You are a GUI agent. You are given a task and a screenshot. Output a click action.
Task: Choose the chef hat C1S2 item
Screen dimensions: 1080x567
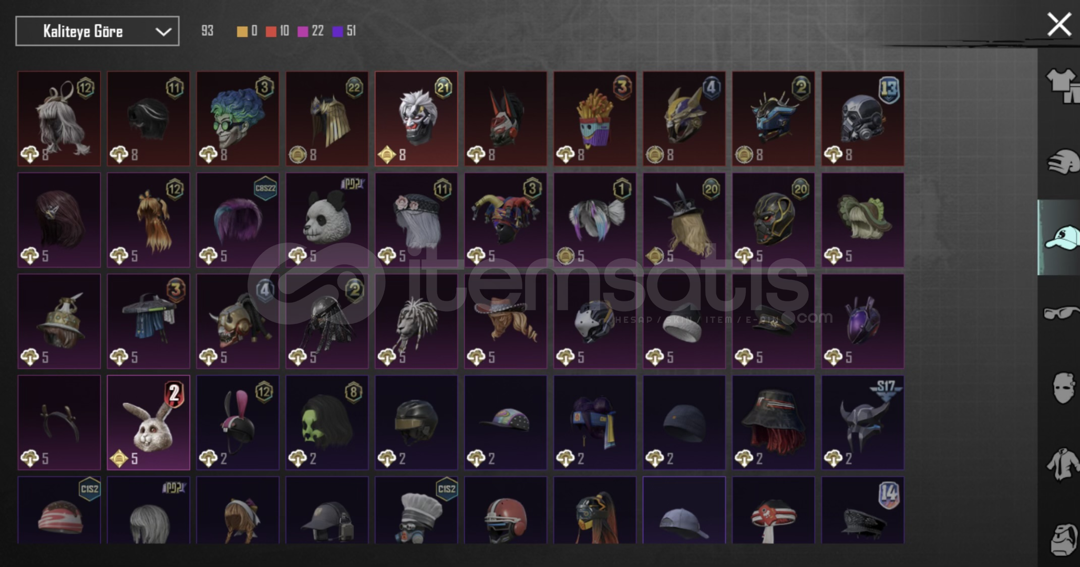pyautogui.click(x=416, y=510)
